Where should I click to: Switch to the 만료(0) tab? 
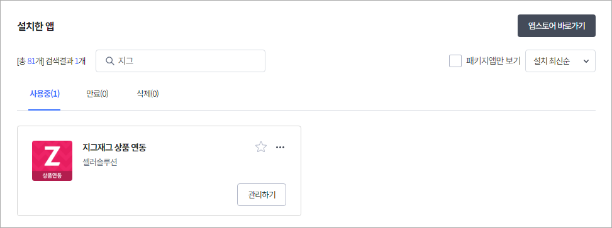pyautogui.click(x=97, y=94)
